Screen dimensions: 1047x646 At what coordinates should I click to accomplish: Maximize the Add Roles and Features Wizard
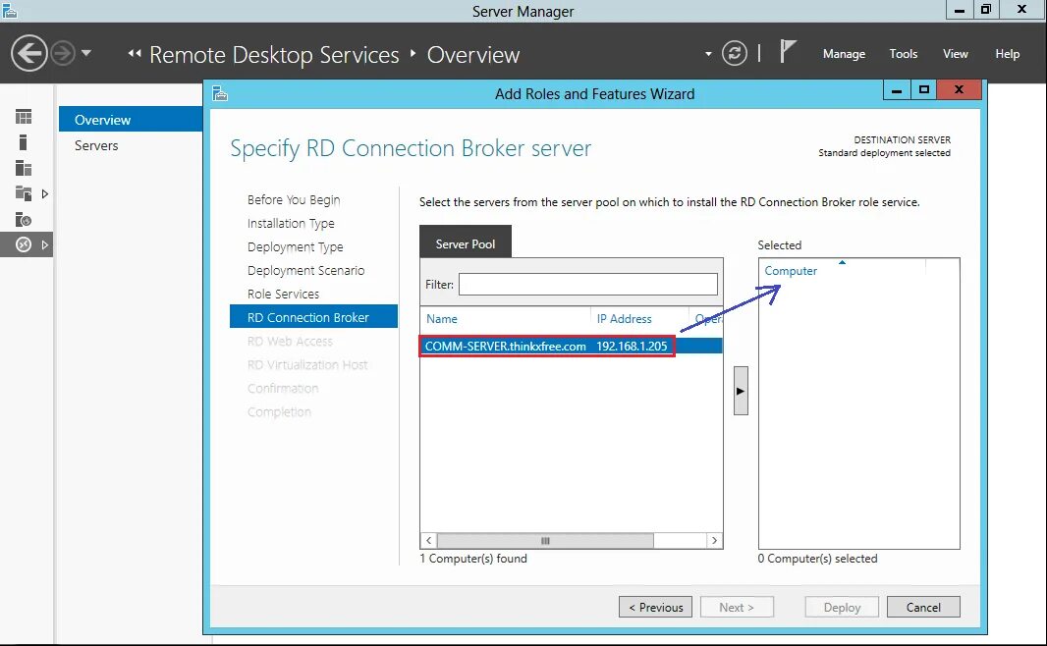924,89
